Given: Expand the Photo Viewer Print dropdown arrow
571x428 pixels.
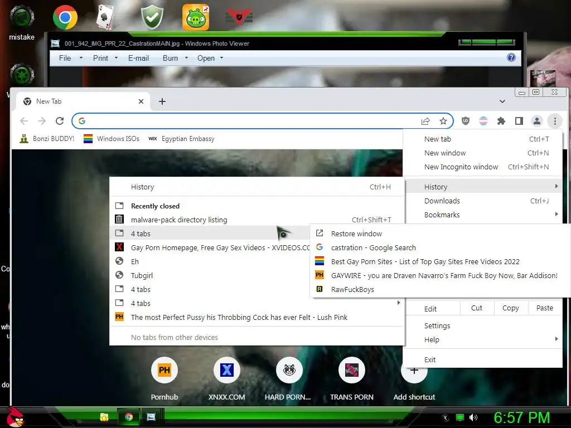Looking at the screenshot, I should (116, 58).
